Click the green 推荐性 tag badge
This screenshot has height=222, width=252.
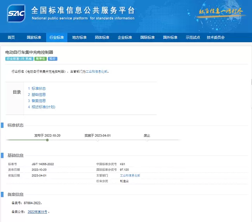coord(40,59)
